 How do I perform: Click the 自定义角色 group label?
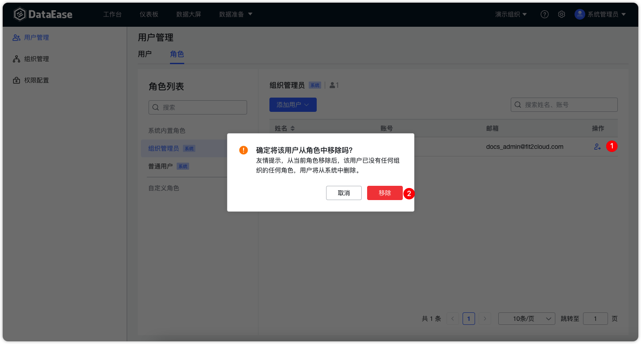click(x=164, y=188)
